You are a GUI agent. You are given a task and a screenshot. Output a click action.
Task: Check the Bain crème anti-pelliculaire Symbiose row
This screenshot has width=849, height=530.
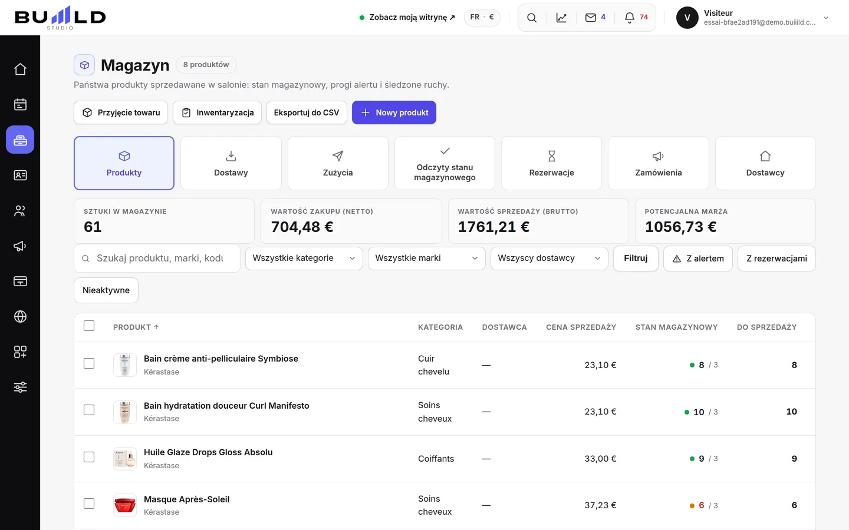pyautogui.click(x=89, y=363)
